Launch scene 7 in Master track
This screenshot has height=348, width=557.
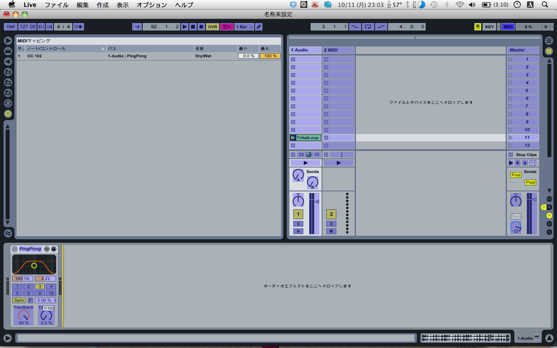point(511,107)
